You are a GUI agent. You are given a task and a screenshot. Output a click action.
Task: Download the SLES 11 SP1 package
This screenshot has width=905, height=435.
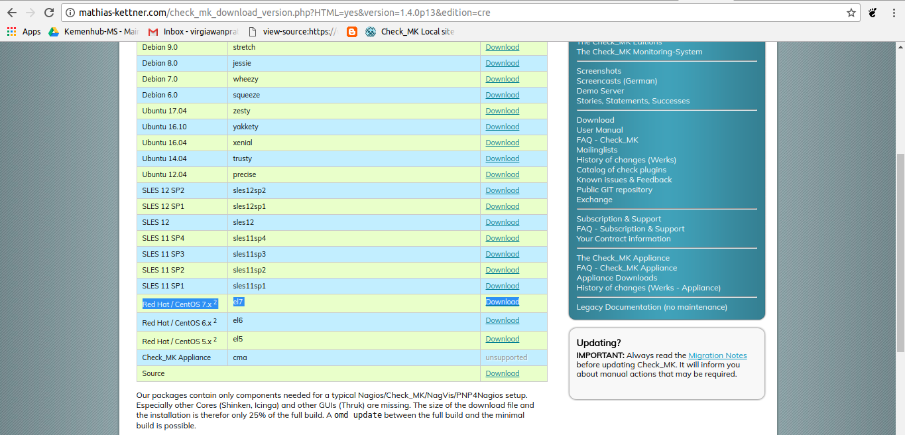click(502, 286)
